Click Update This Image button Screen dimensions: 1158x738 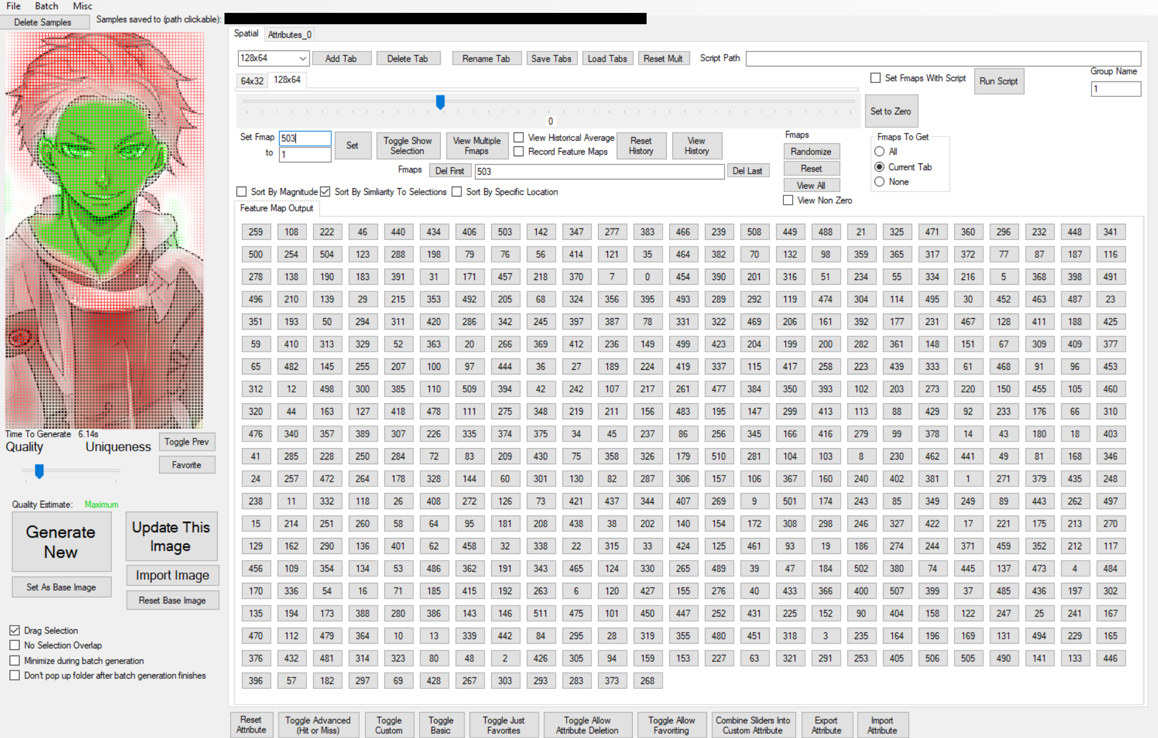pos(171,536)
